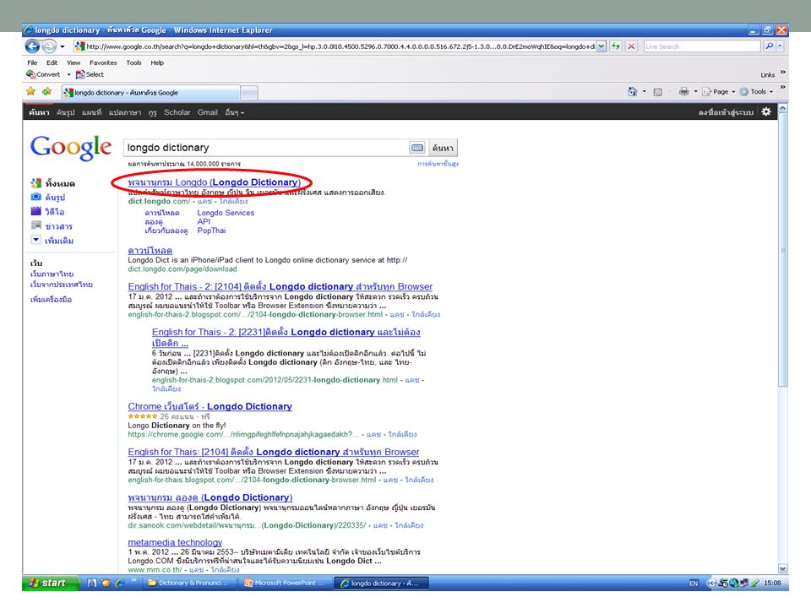Click the RSS Feeds icon

(x=657, y=92)
